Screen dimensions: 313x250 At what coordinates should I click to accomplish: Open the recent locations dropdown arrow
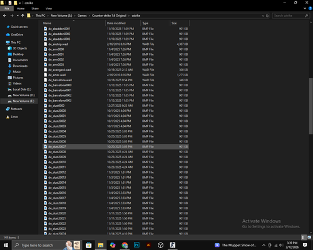(x=18, y=16)
